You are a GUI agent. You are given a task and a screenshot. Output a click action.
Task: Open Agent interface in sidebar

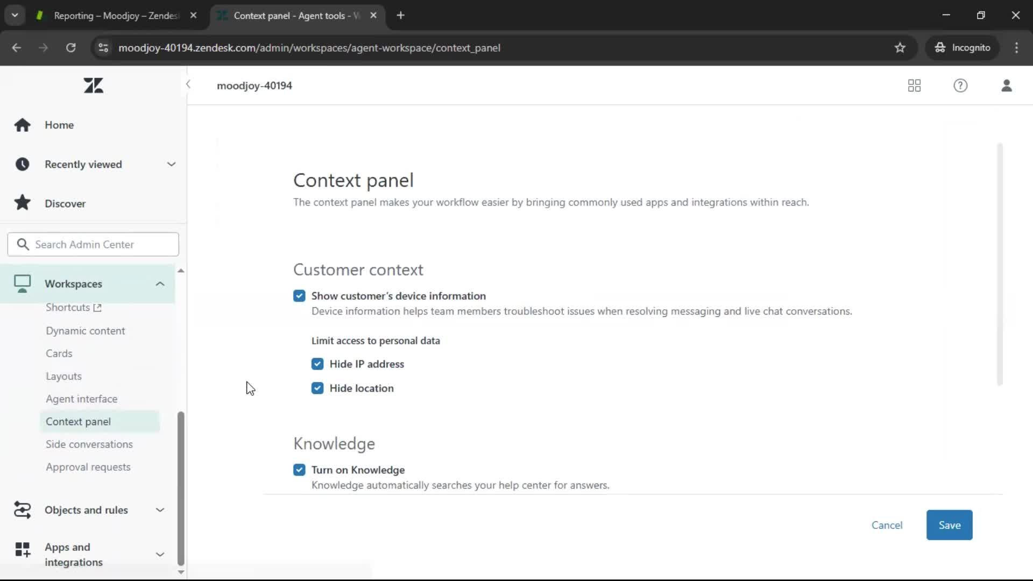tap(81, 399)
